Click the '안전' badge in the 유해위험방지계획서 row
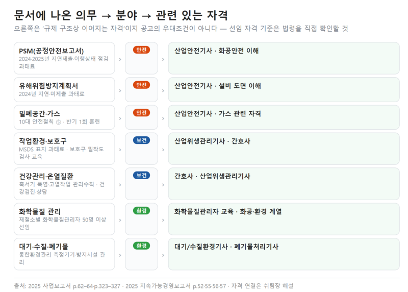This screenshot has width=408, height=292. pos(141,85)
